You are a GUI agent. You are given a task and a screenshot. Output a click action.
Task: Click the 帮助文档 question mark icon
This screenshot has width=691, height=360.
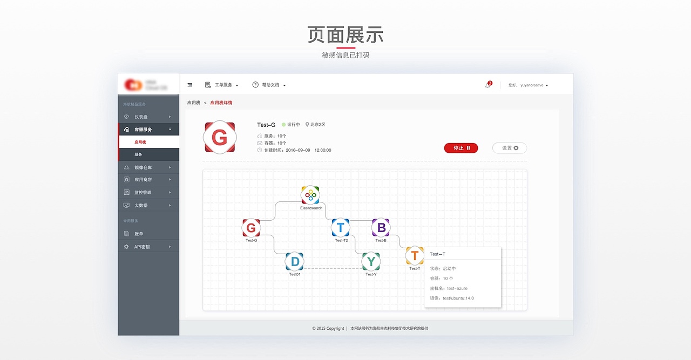(x=255, y=85)
